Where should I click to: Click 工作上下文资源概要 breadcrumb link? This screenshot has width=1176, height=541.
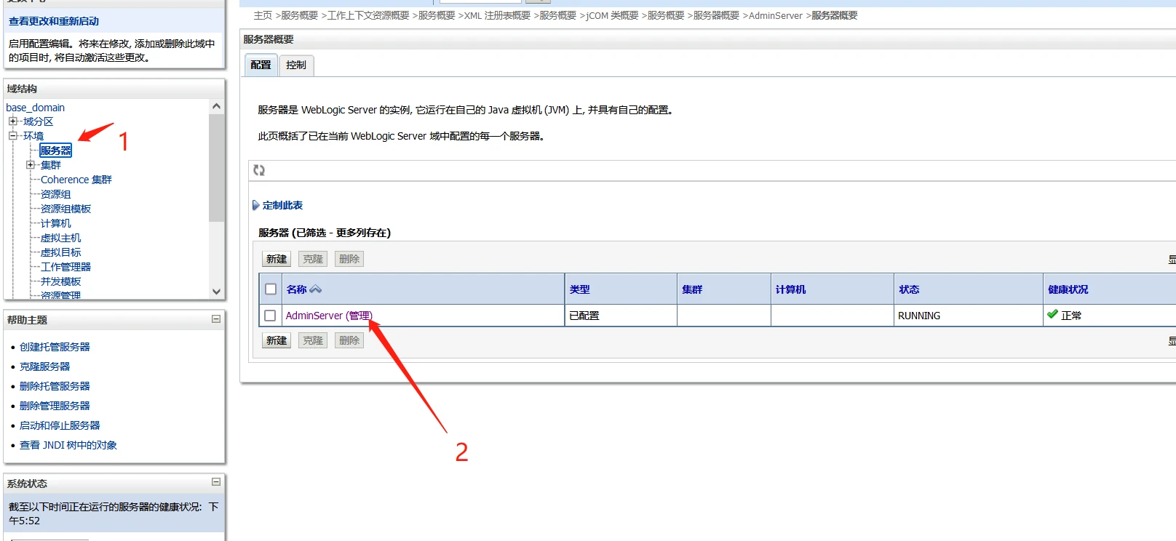[x=368, y=15]
